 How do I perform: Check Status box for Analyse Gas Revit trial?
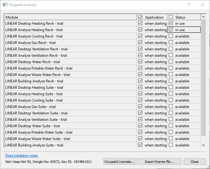(171, 42)
